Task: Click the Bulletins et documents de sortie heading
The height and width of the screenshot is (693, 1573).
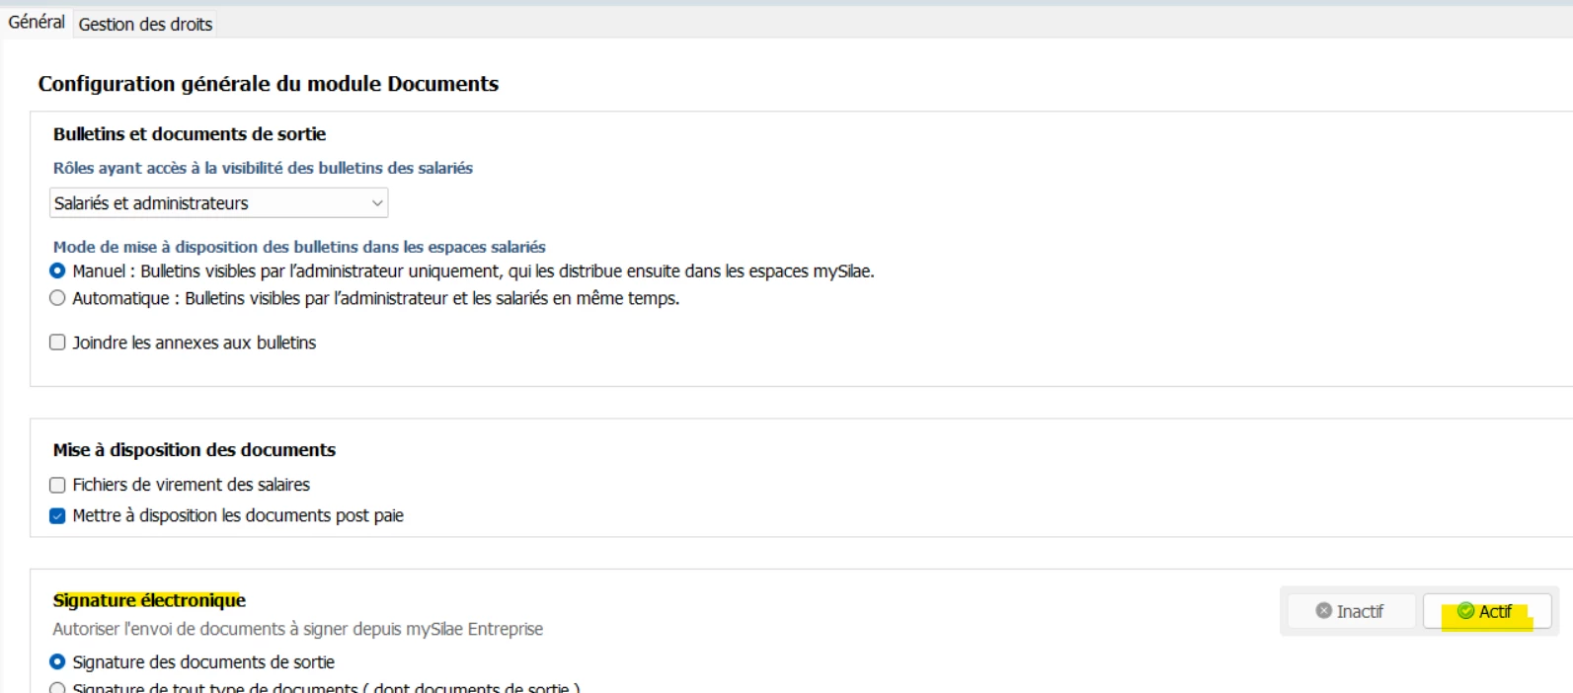Action: (x=189, y=134)
